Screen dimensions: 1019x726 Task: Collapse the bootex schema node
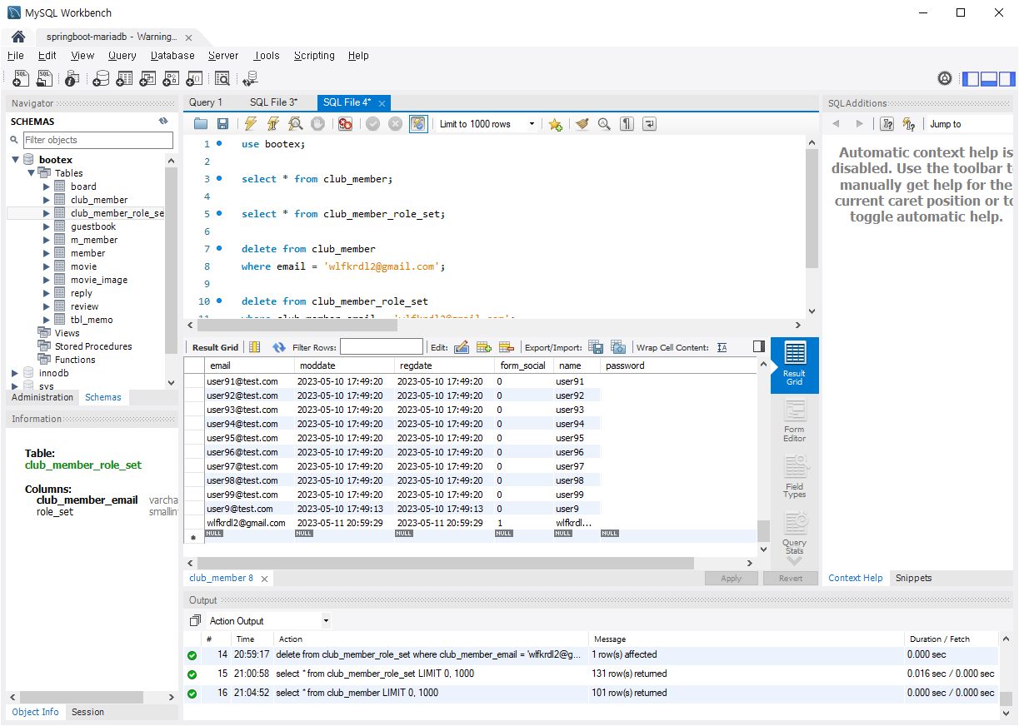(15, 160)
